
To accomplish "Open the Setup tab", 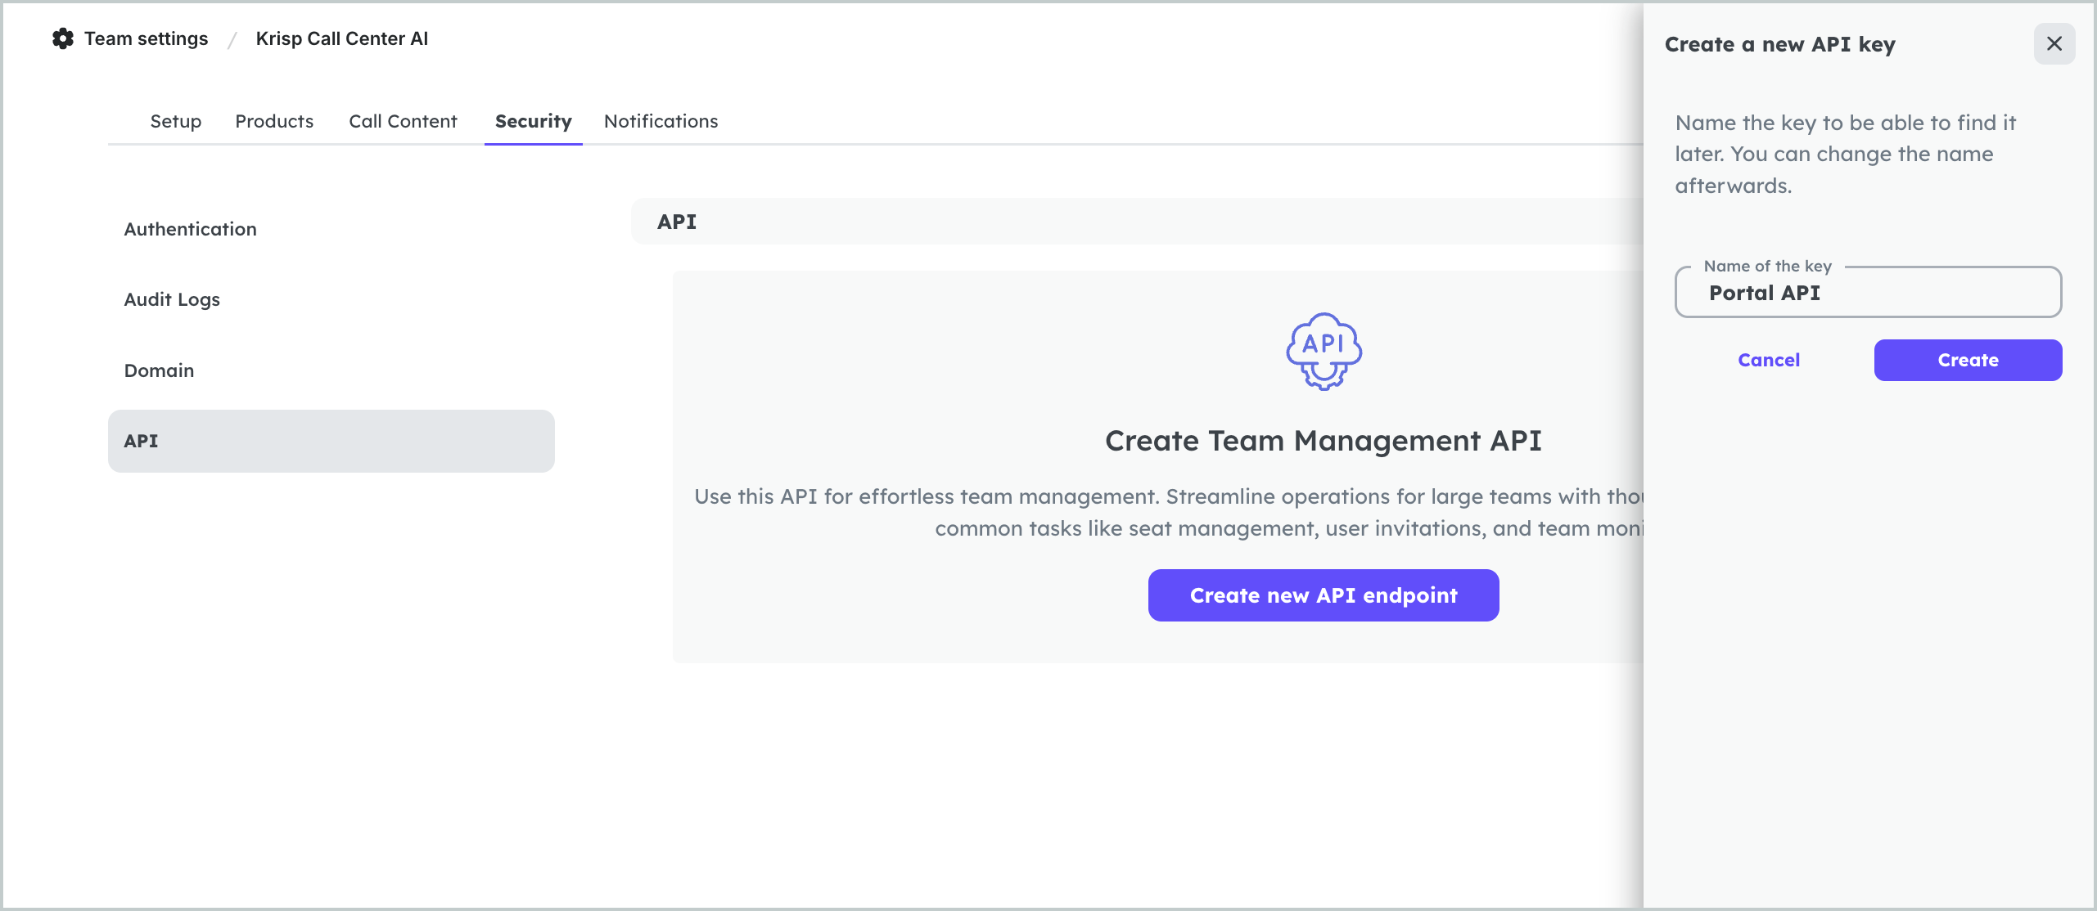I will click(x=175, y=122).
